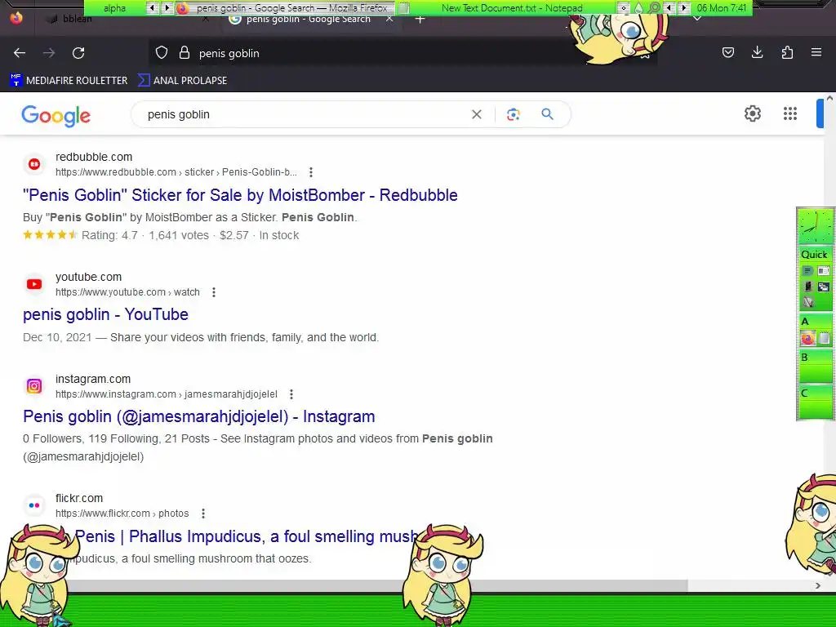
Task: Click the flickr favicon in fourth result
Action: coord(34,505)
